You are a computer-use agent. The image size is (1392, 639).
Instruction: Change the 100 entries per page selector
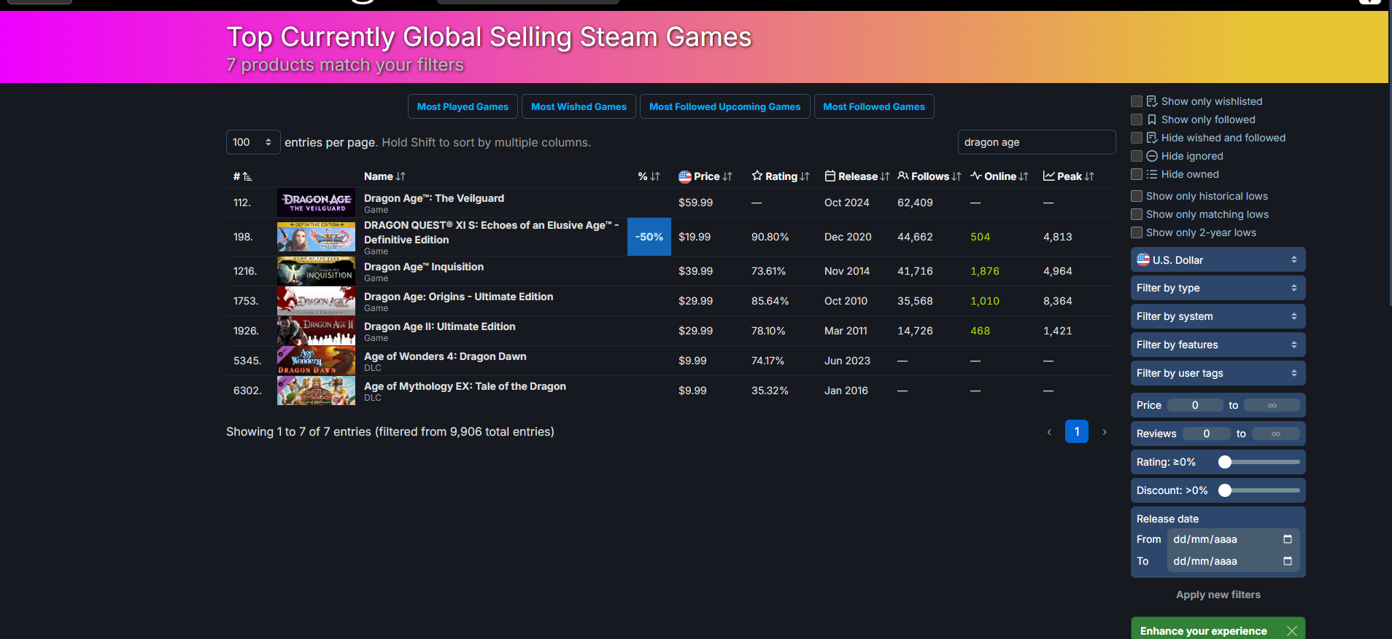point(253,142)
